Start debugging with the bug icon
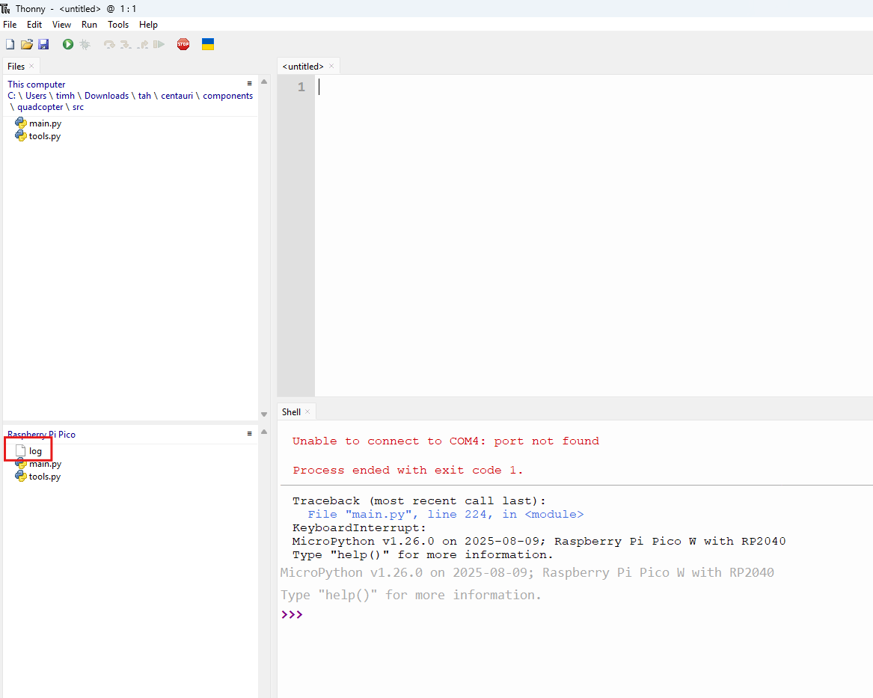 pyautogui.click(x=85, y=45)
